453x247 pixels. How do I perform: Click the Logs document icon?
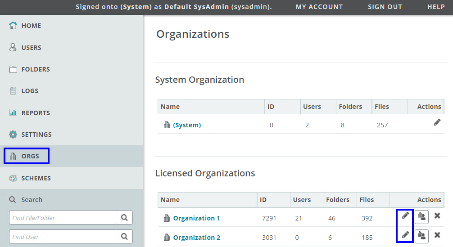pyautogui.click(x=13, y=90)
